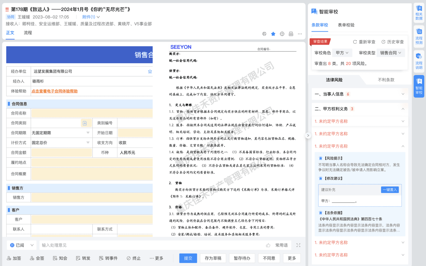The height and width of the screenshot is (266, 426).
Task: Click the 存为草稿 button
Action: coord(213,258)
